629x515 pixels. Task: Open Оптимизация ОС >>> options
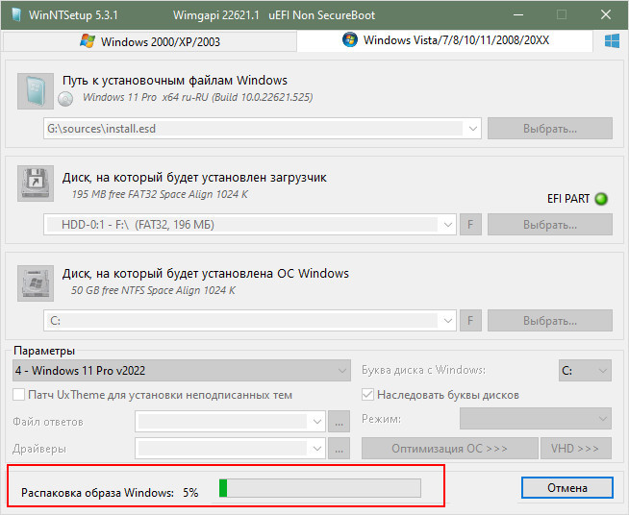450,448
